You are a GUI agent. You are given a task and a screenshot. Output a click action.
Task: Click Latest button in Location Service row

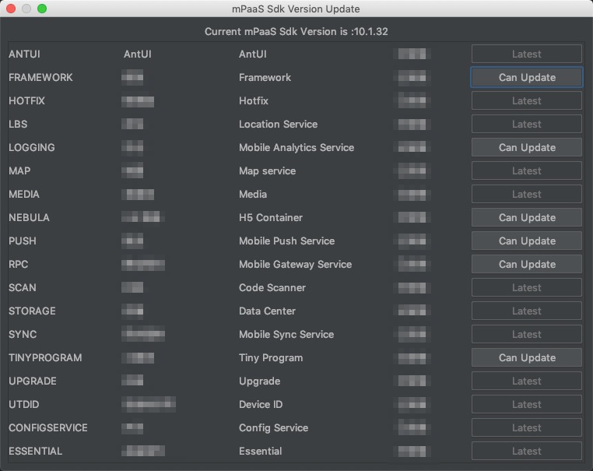pyautogui.click(x=526, y=124)
